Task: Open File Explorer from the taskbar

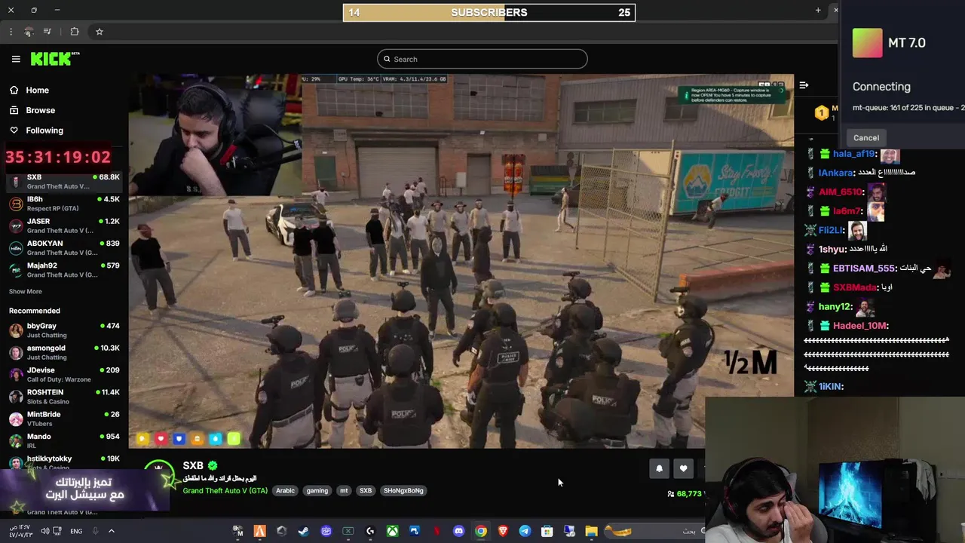Action: (591, 531)
